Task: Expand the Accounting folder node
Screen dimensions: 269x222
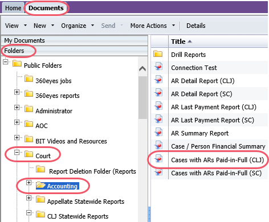Action: 28,183
